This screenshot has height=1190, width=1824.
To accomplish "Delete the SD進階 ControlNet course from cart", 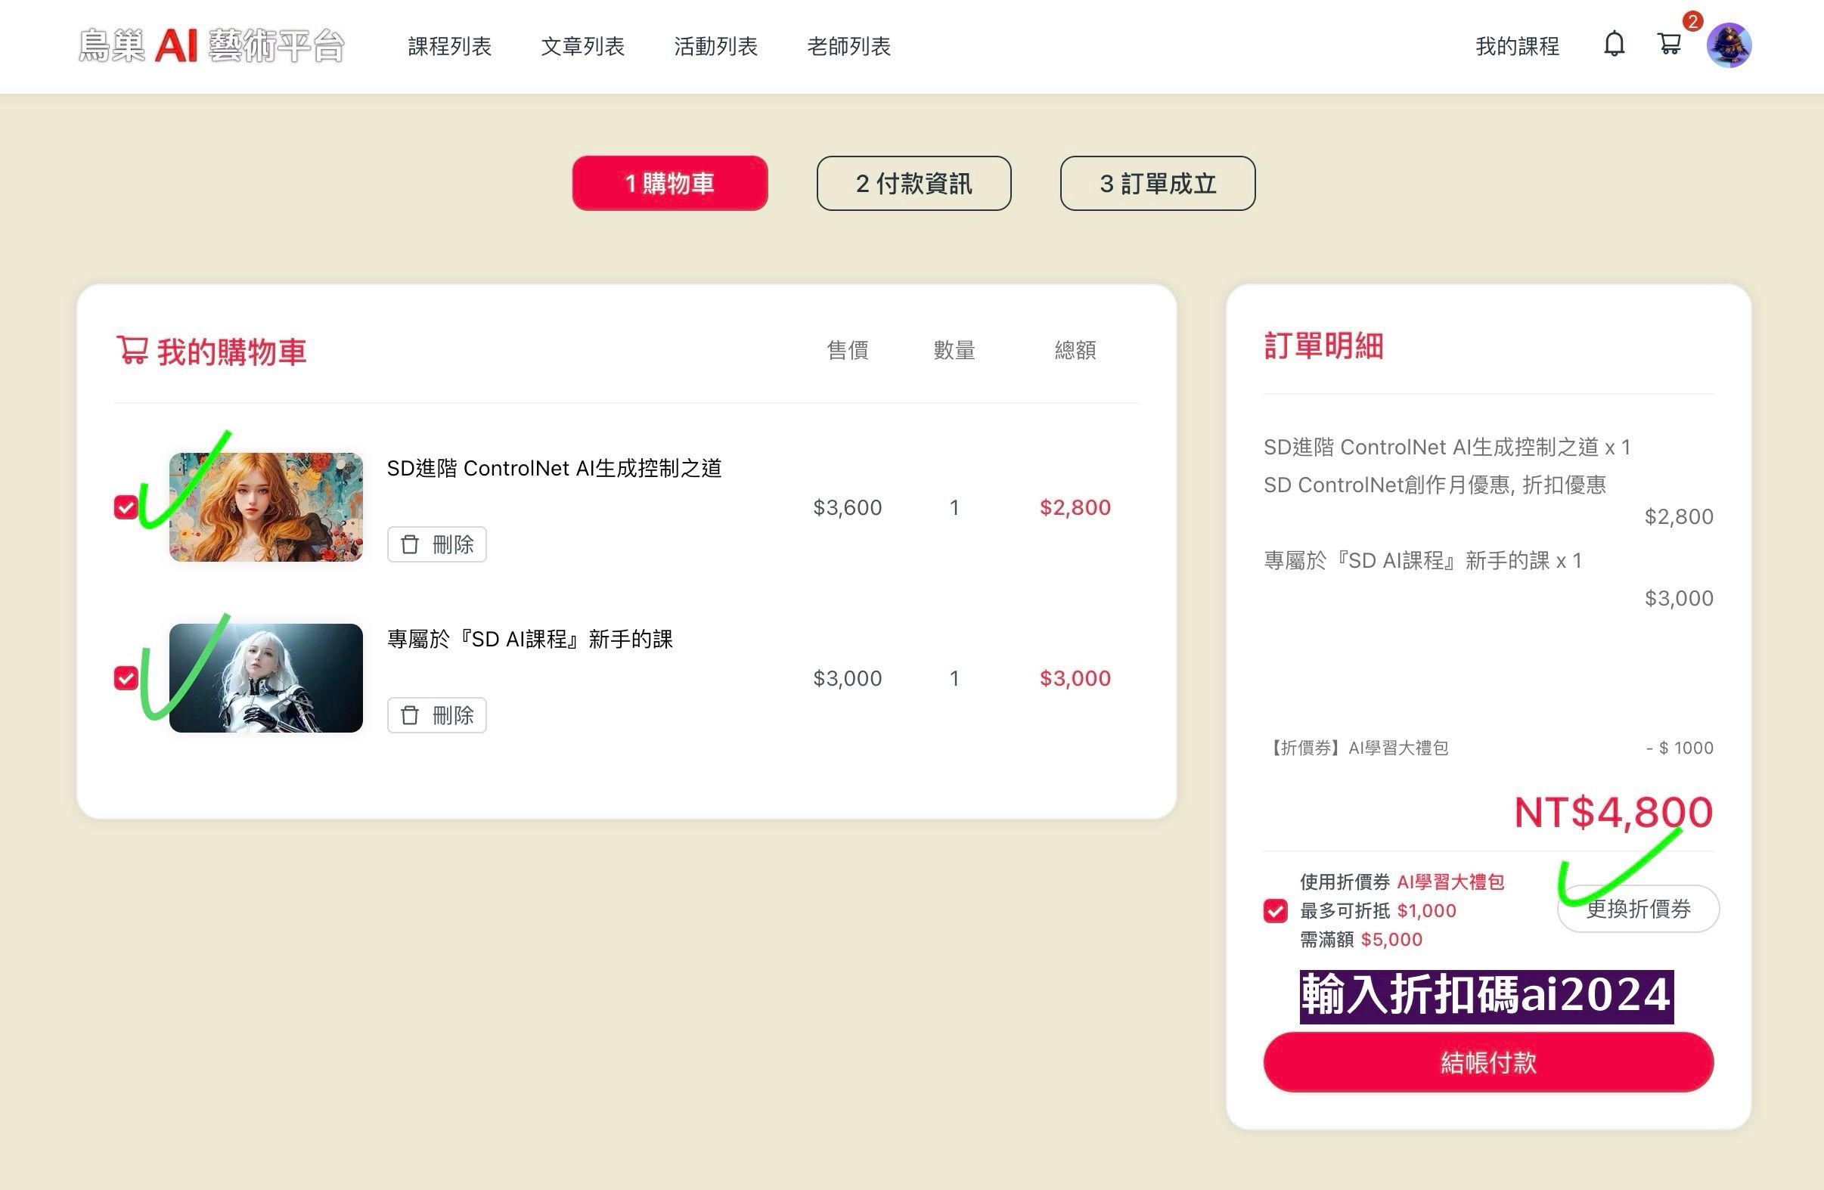I will coord(437,545).
